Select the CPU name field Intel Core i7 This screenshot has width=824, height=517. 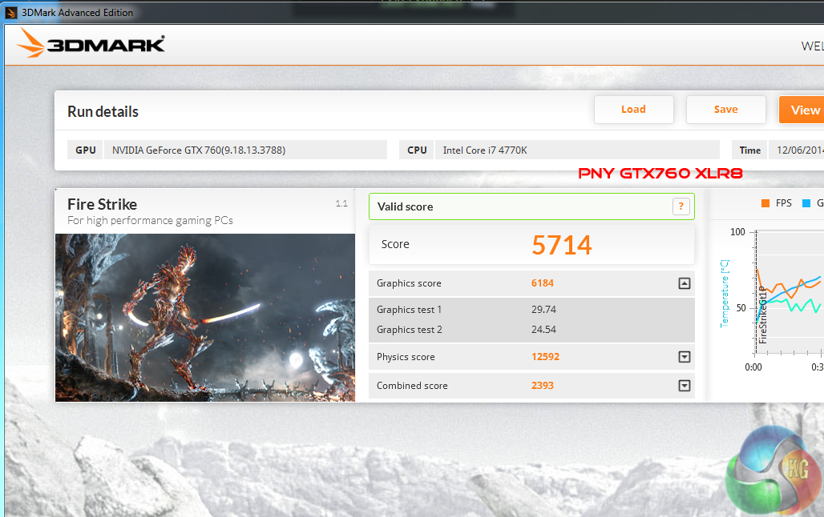click(577, 150)
